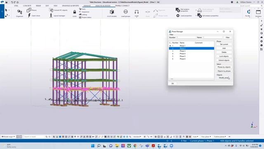Open the Outline planes dropdown
Viewport: 264px width, 149px height.
click(220, 137)
